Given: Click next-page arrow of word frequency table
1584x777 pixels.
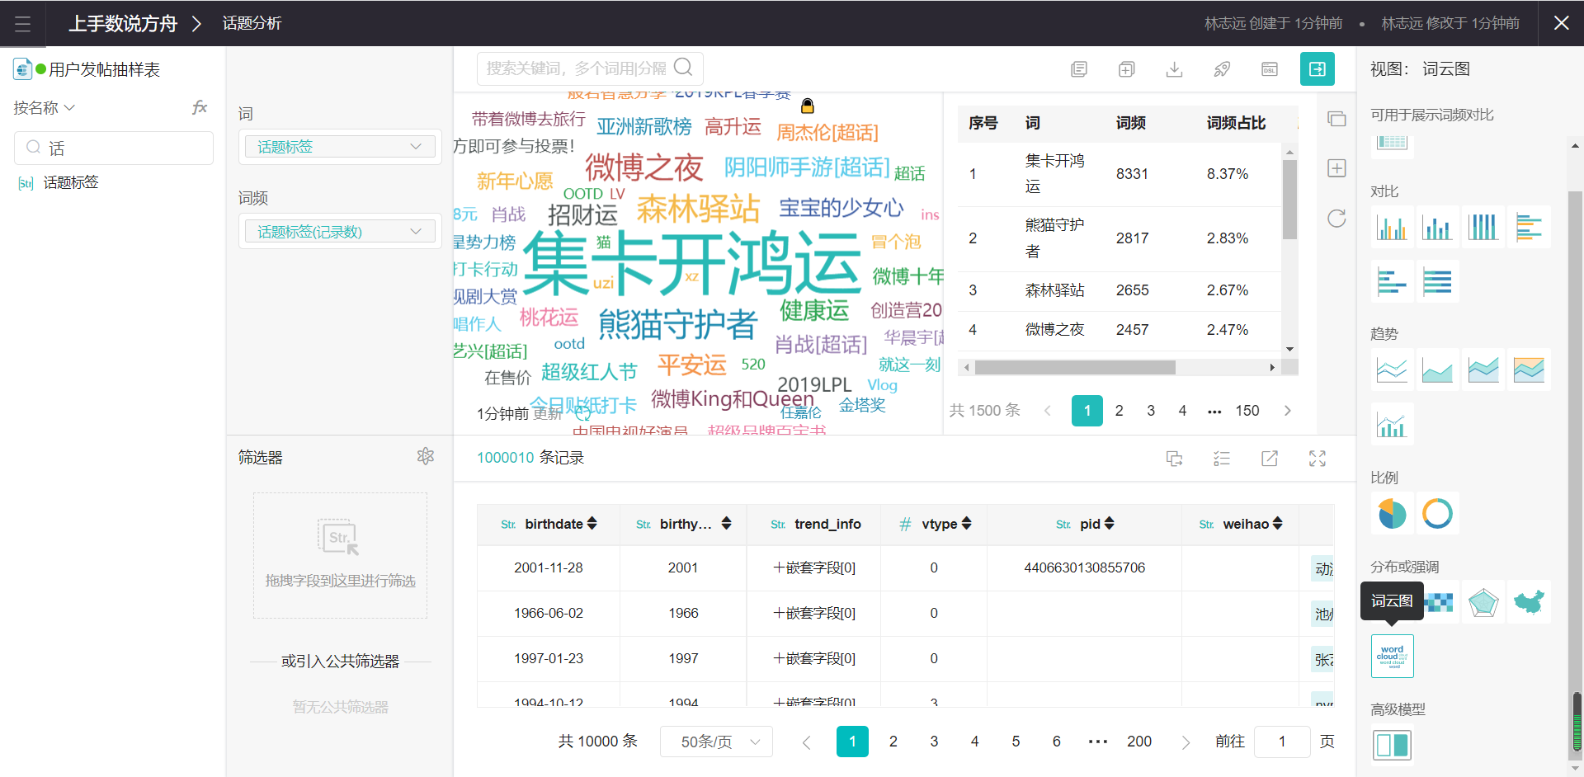Looking at the screenshot, I should click(1287, 411).
